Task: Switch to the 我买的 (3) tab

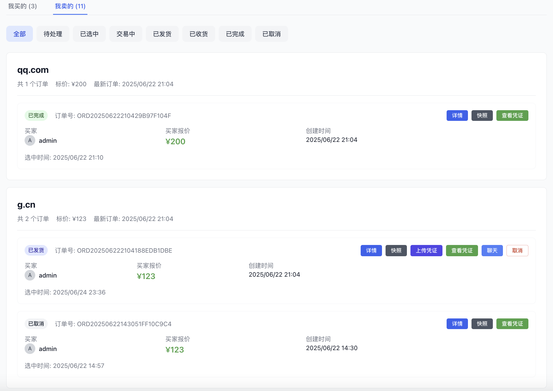Action: coord(22,6)
